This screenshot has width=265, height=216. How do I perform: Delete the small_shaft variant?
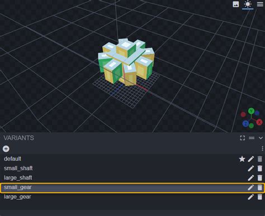260,169
